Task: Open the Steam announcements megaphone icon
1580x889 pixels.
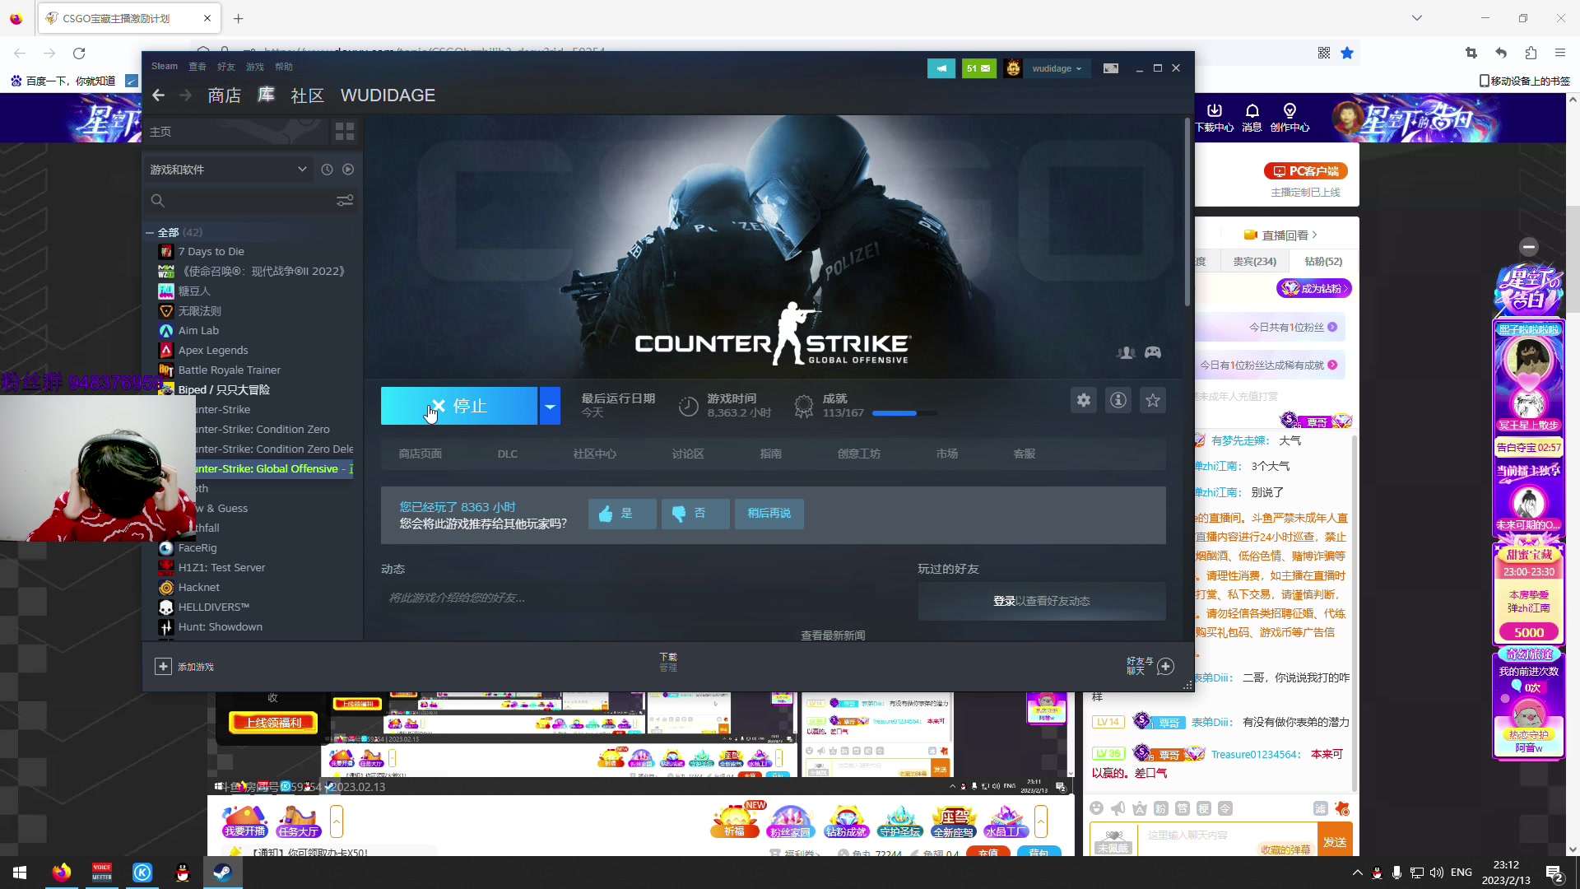Action: pyautogui.click(x=941, y=68)
